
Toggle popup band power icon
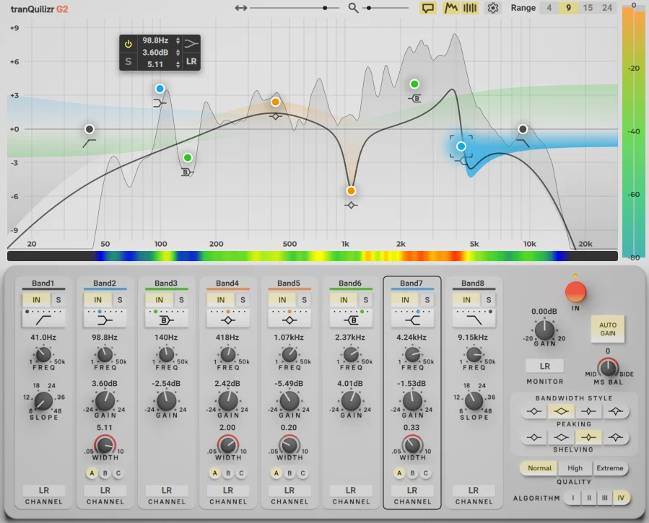pos(129,44)
